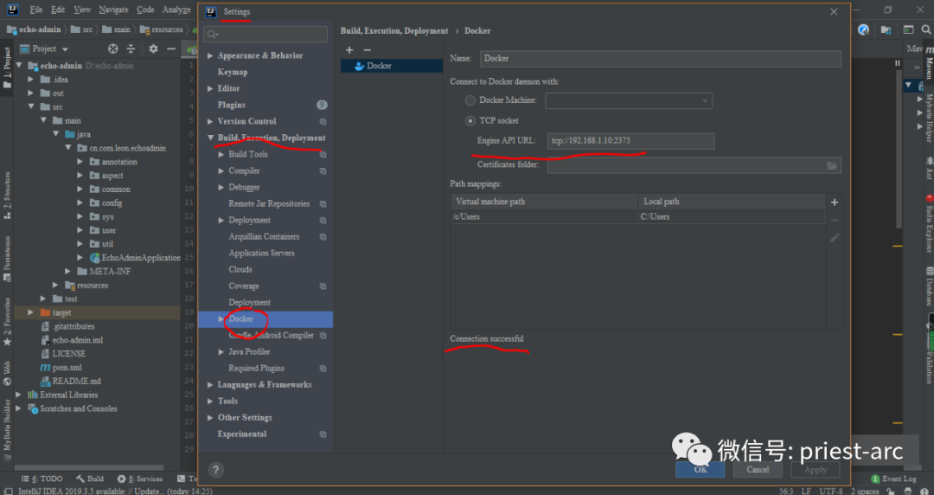Image resolution: width=934 pixels, height=495 pixels.
Task: Select Application Servers setting
Action: coord(261,253)
